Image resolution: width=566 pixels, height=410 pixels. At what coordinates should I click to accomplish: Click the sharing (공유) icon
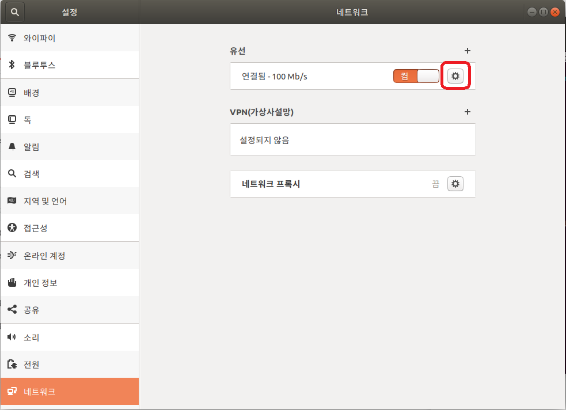tap(12, 309)
